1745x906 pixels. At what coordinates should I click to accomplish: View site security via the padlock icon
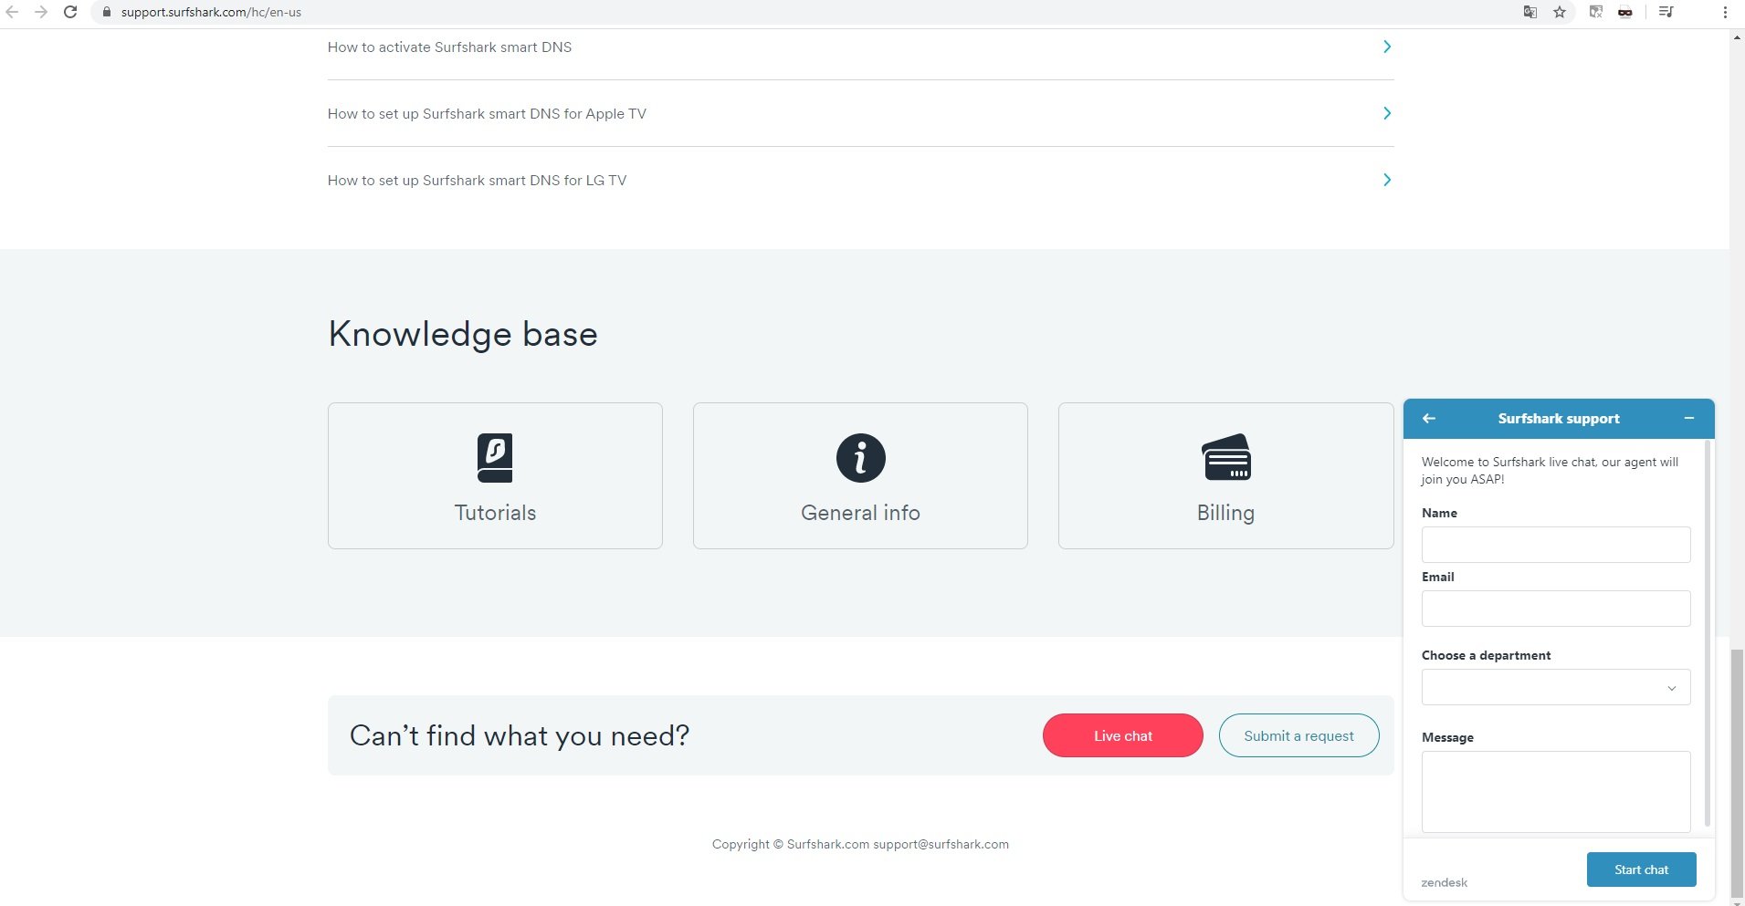tap(106, 12)
